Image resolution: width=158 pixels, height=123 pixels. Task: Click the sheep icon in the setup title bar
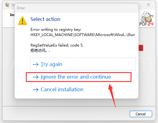click(7, 5)
